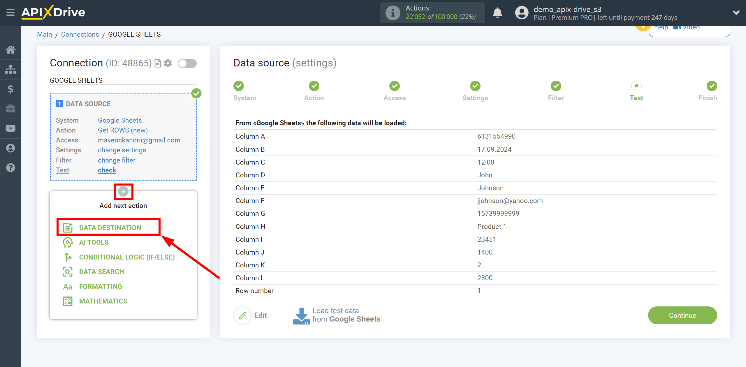Open notifications bell
This screenshot has width=746, height=367.
[x=497, y=13]
